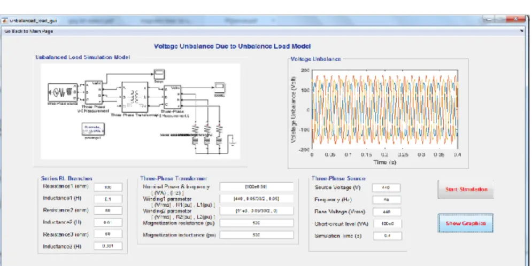Click the unbalanced_load_gui window title text
Image resolution: width=532 pixels, height=266 pixels.
click(33, 21)
